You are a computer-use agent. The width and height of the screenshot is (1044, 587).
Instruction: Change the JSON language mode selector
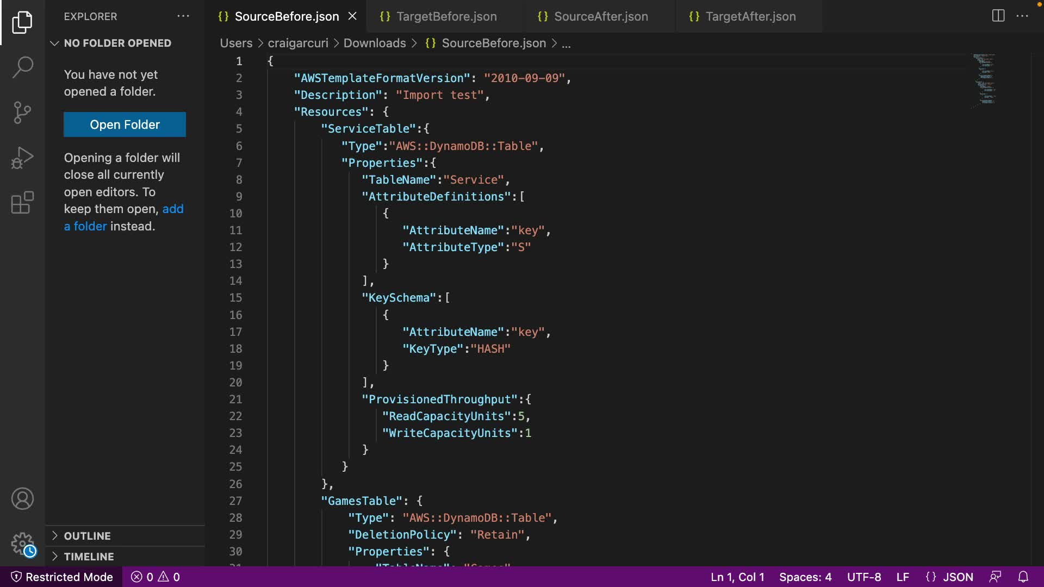tap(949, 577)
